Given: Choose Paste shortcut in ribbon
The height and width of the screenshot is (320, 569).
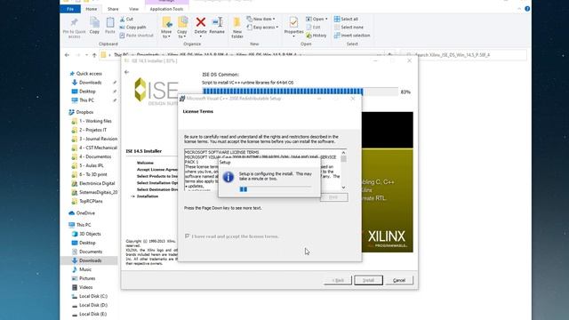Looking at the screenshot, I should (136, 36).
